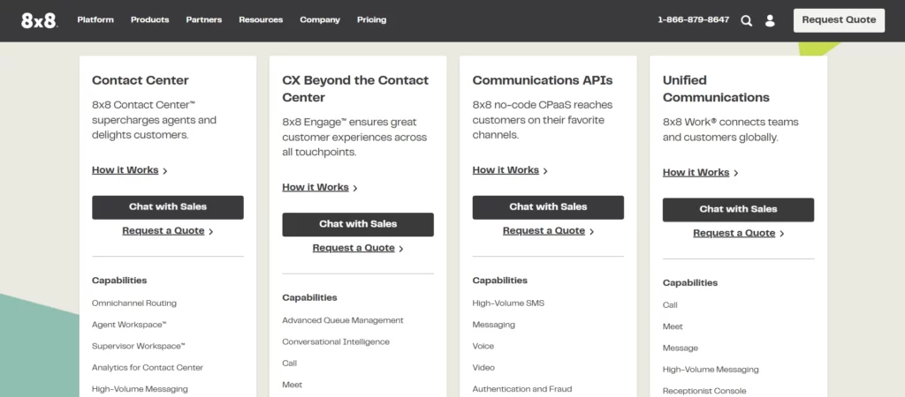Call the 1-866-879-8647 phone number link
905x397 pixels.
[693, 19]
